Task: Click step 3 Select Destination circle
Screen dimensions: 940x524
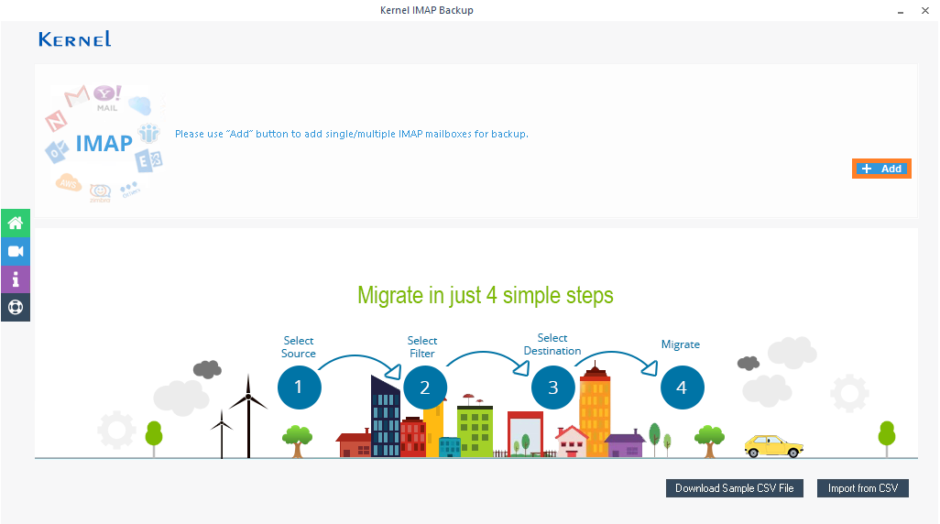Action: pos(553,388)
